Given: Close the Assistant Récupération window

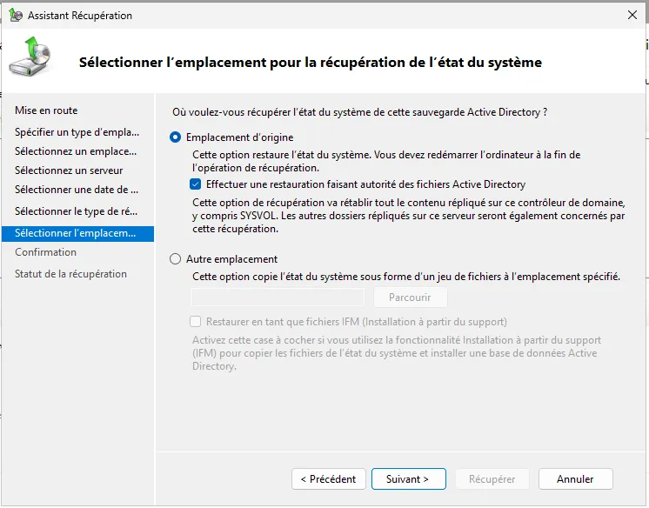Looking at the screenshot, I should tap(632, 16).
